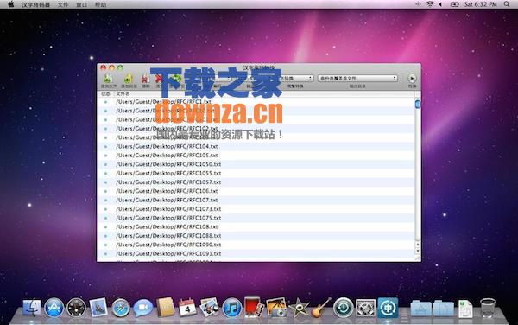
Task: Open Spotlight search magnifier icon
Action: tap(507, 4)
